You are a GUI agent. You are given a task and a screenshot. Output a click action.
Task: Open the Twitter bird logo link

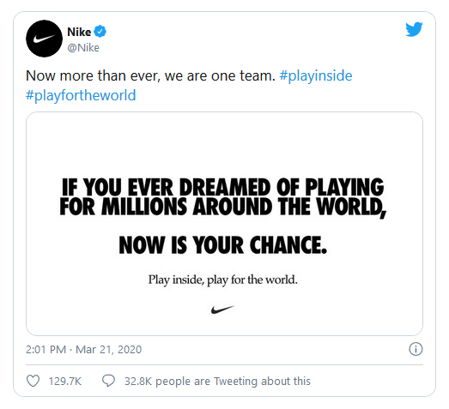(x=414, y=29)
